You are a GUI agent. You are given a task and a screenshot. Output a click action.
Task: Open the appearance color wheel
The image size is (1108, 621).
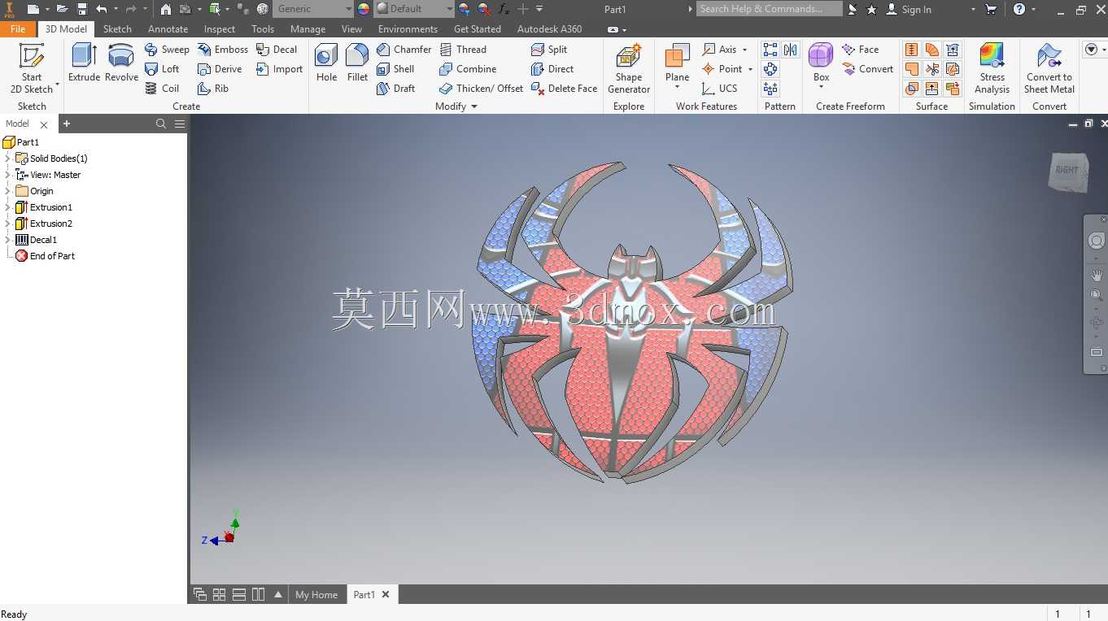point(364,9)
